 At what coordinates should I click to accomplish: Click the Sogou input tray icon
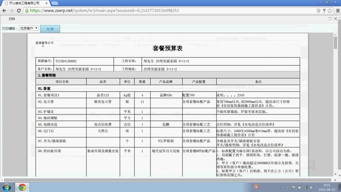256,187
